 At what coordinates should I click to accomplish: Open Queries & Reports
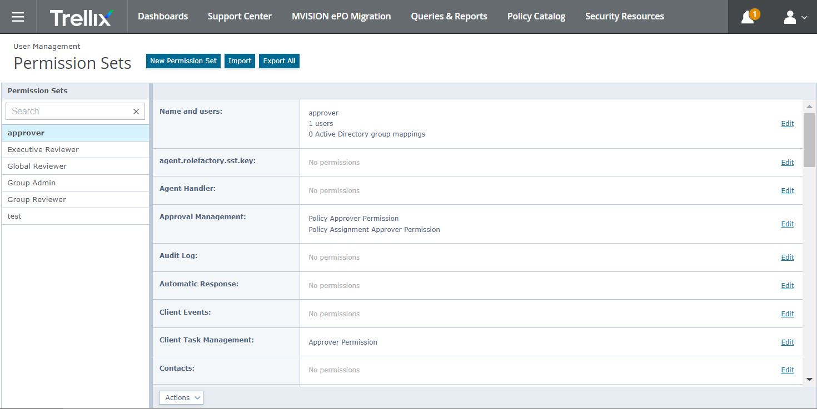coord(449,17)
